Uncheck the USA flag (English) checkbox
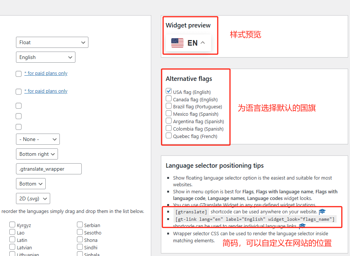This screenshot has height=256, width=350. (x=169, y=91)
